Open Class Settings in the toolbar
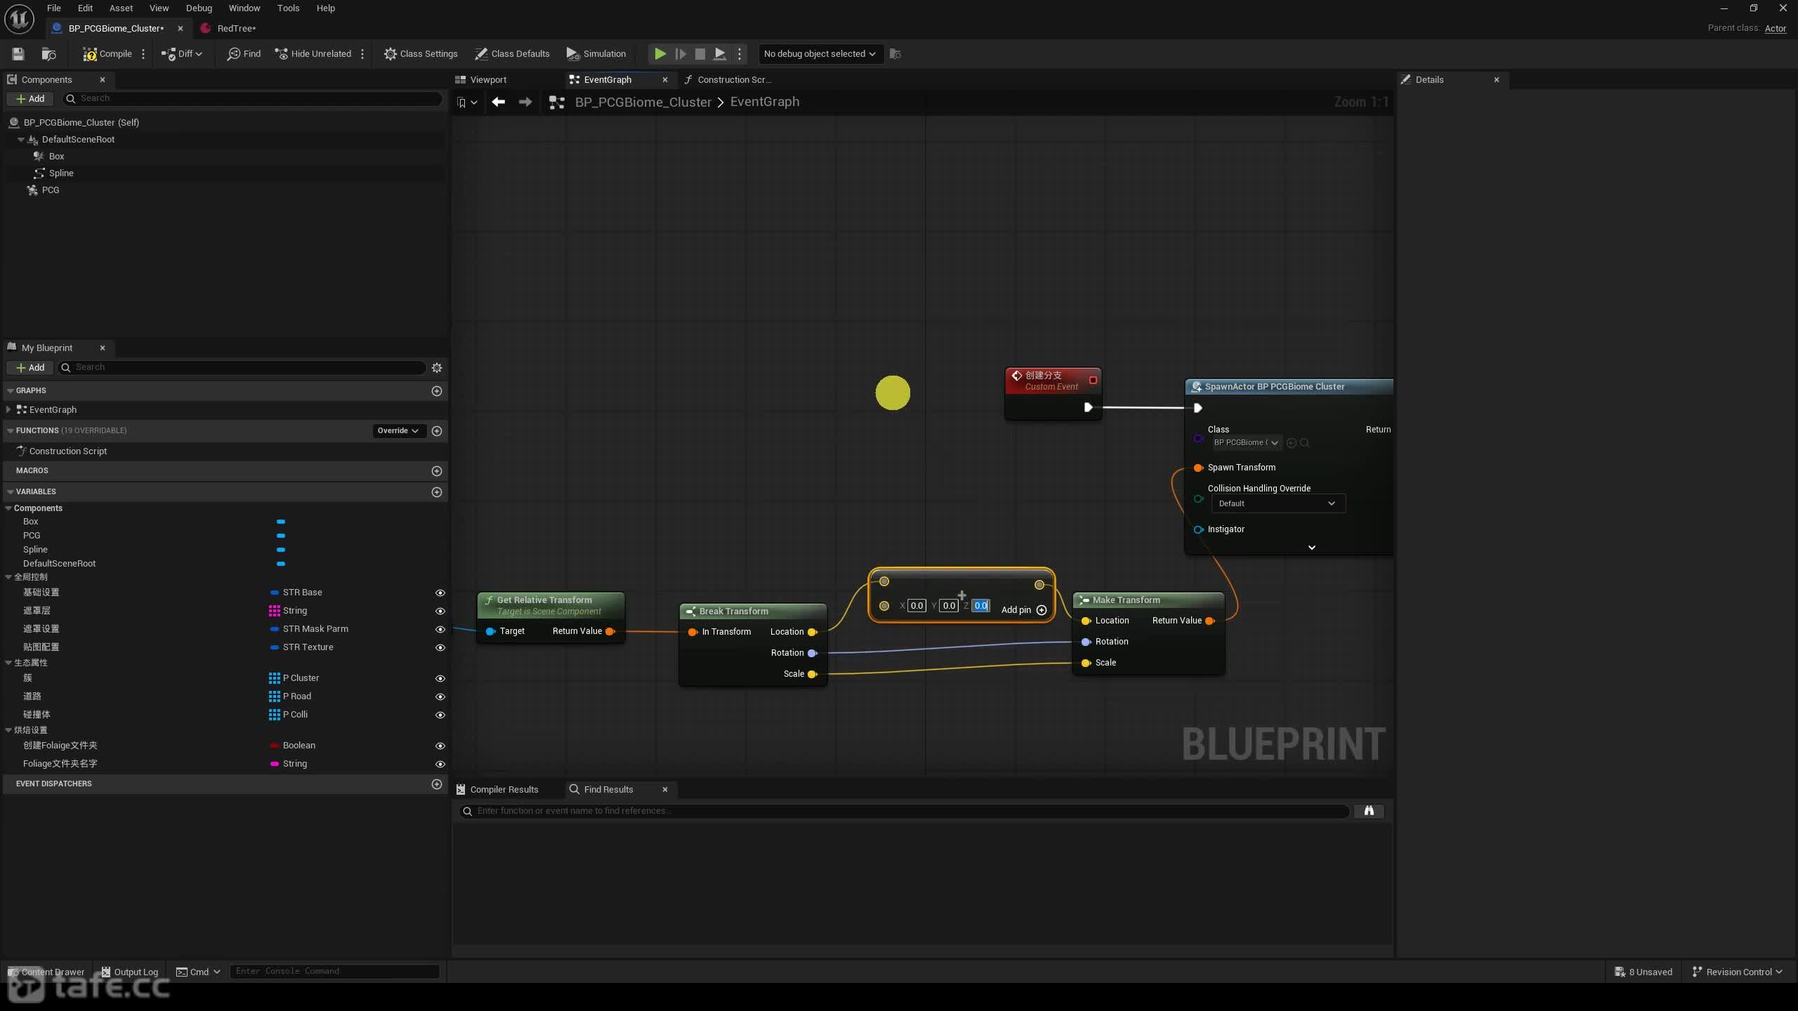The image size is (1798, 1011). tap(421, 54)
